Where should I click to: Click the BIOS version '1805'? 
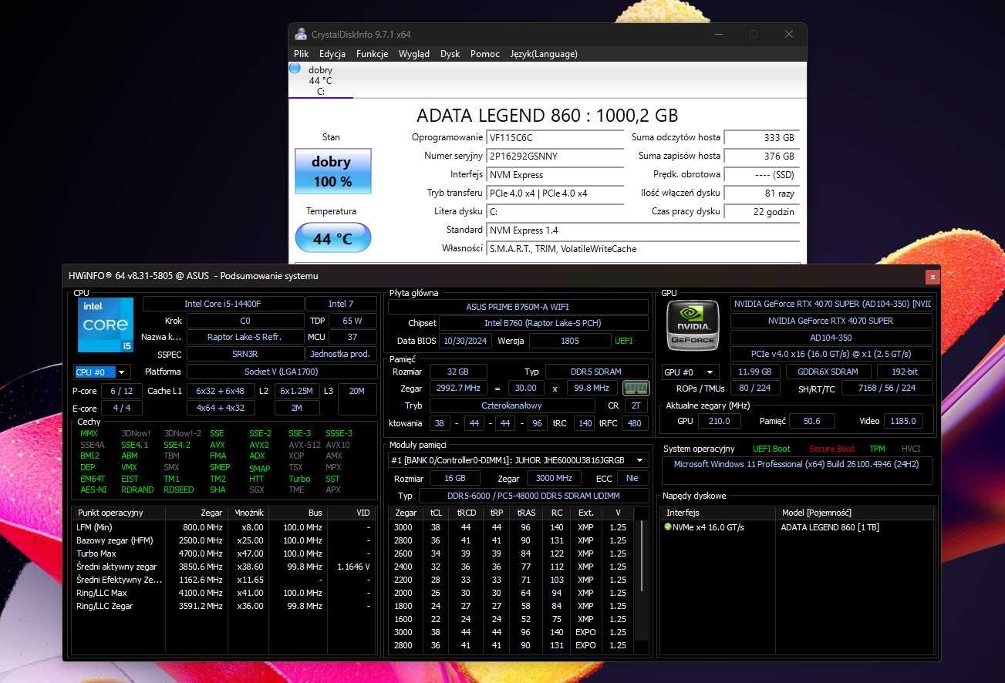[570, 341]
